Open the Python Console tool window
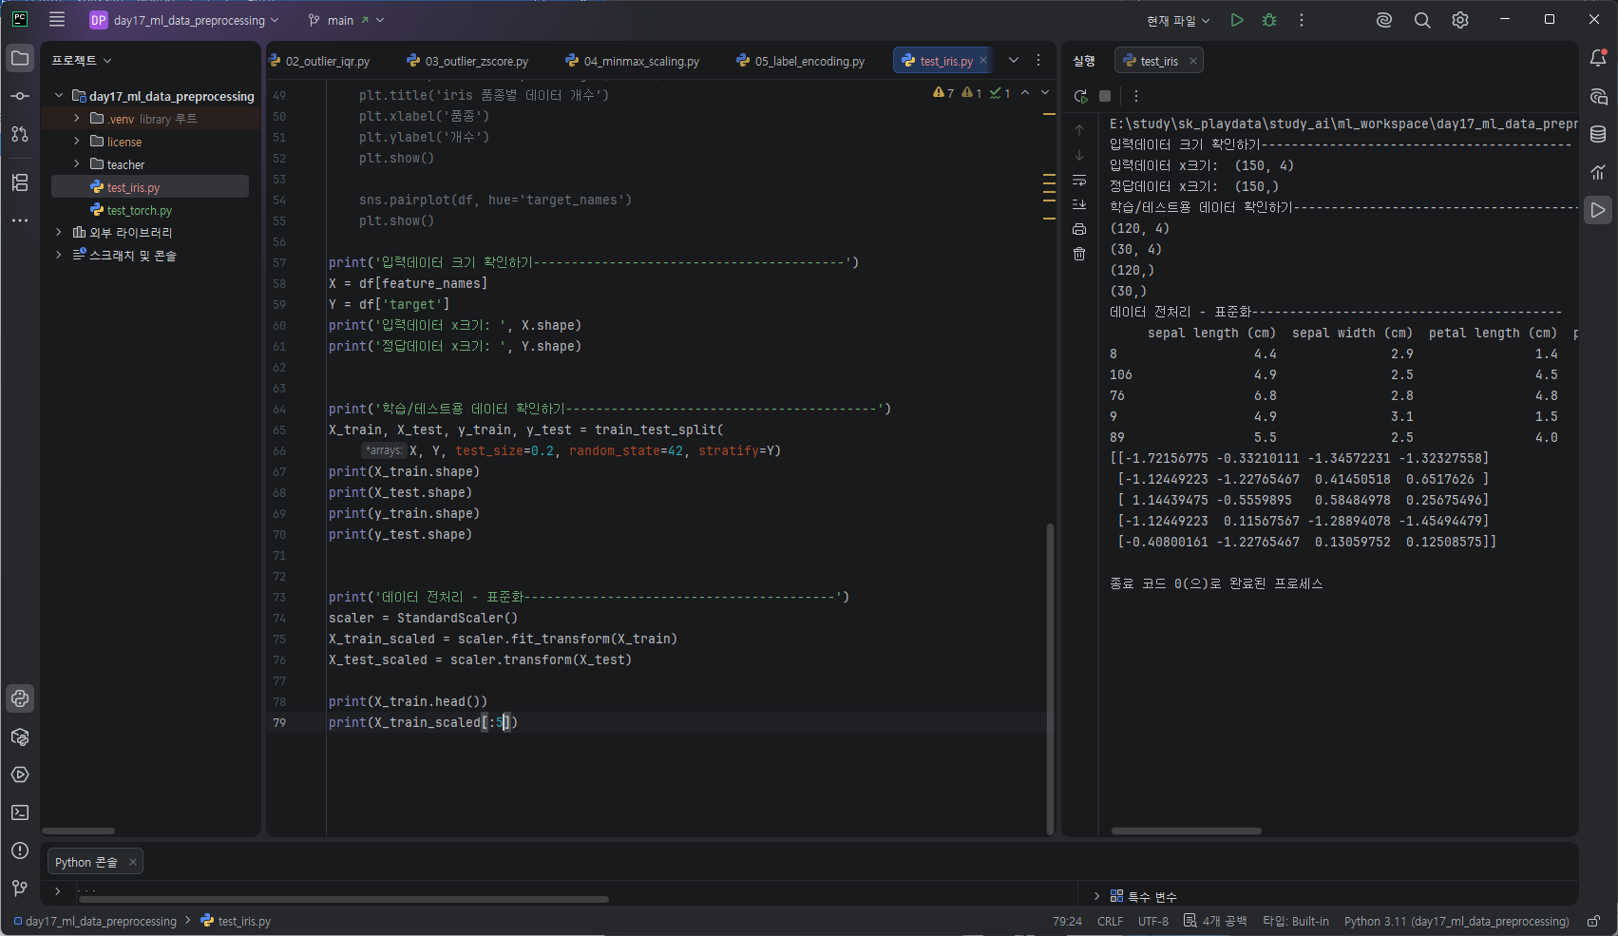This screenshot has width=1618, height=936. (x=20, y=698)
